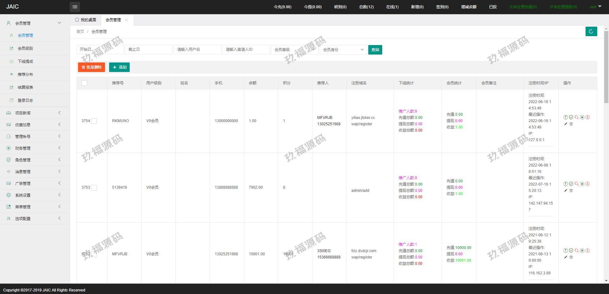609x294 pixels.
Task: Click pencil edit icon for member 3754
Action: 566,124
